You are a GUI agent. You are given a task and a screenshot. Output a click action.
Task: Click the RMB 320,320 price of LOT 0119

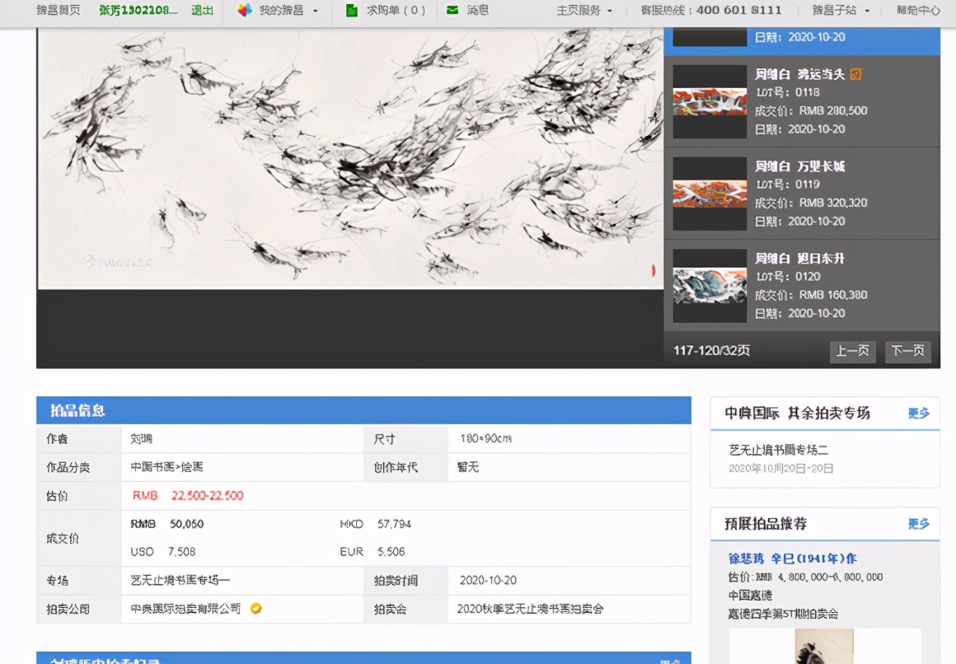[833, 203]
